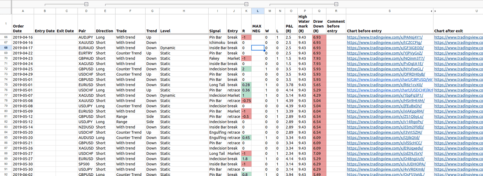This screenshot has height=176, width=483.
Task: Click left arrow to unhide hidden column
Action: tap(431, 11)
